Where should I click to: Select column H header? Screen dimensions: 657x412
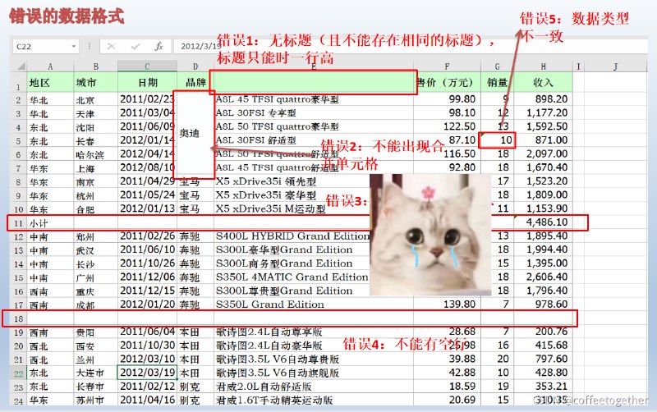(x=543, y=66)
